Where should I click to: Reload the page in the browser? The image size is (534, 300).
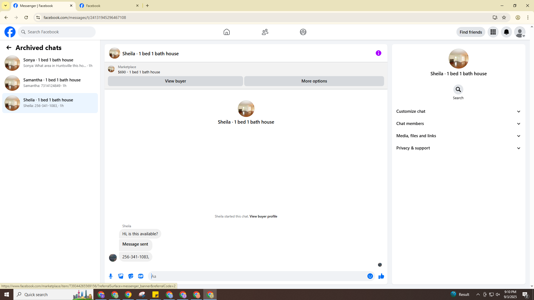click(26, 17)
